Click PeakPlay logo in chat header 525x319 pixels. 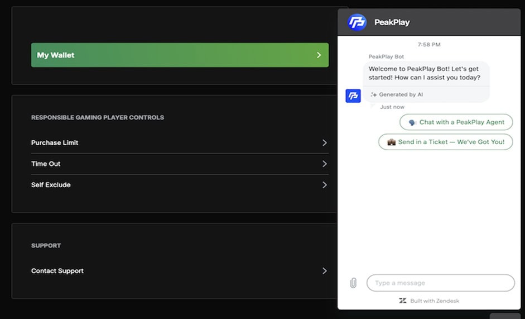click(357, 22)
